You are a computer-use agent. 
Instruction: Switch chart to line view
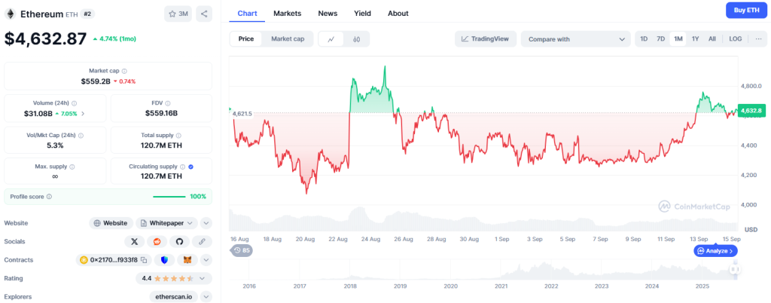[331, 39]
